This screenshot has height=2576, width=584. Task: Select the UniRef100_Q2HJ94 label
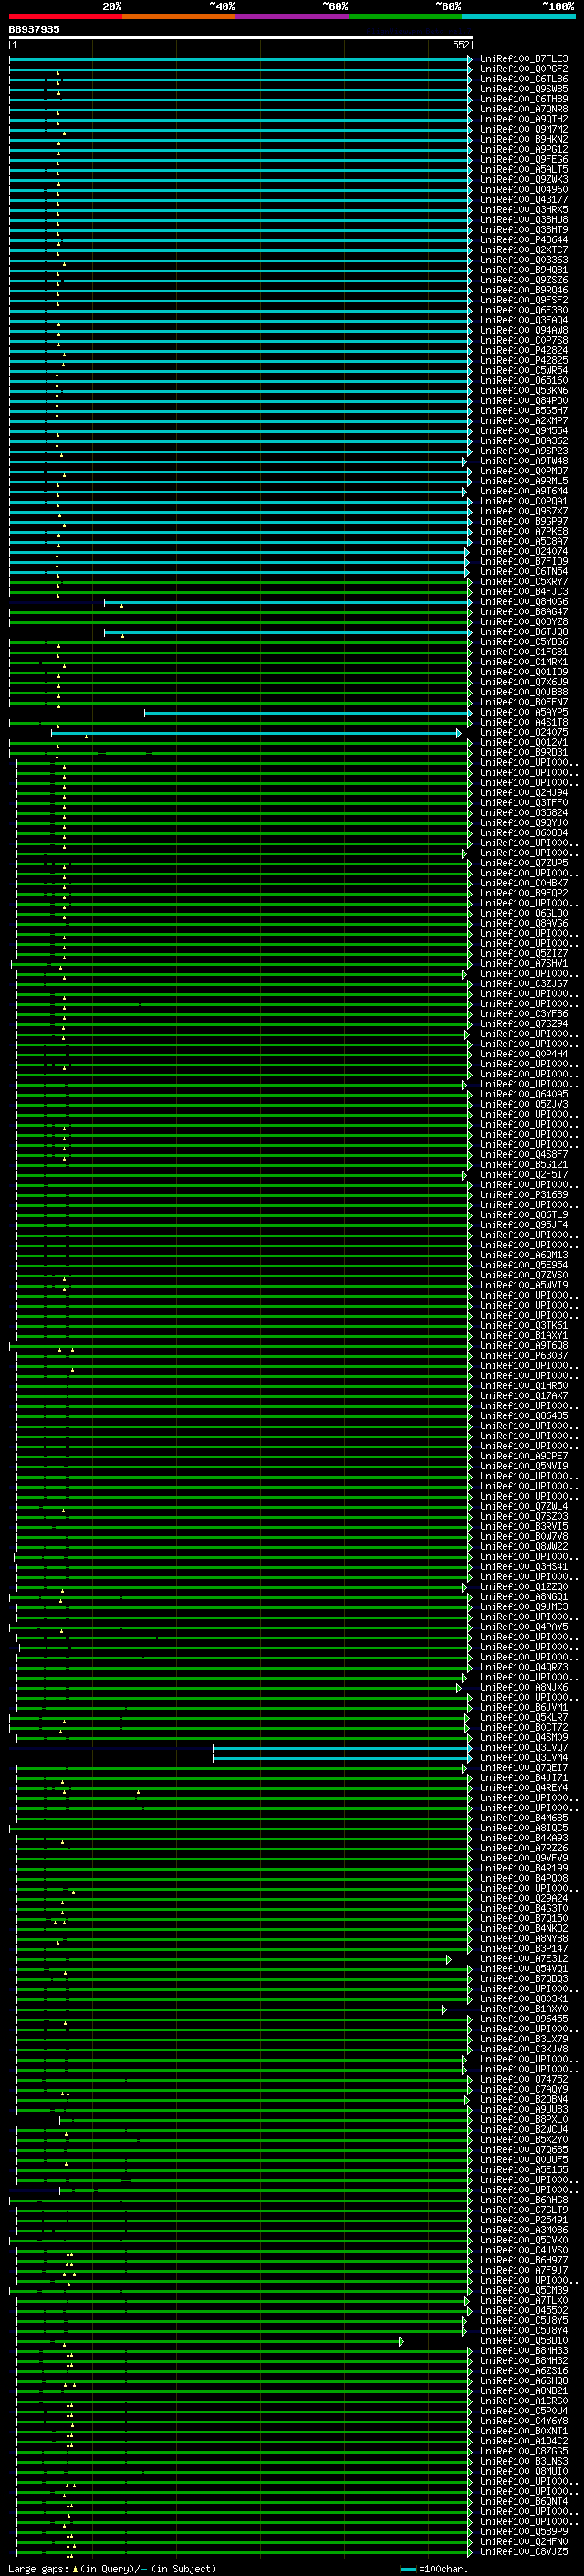(x=524, y=793)
